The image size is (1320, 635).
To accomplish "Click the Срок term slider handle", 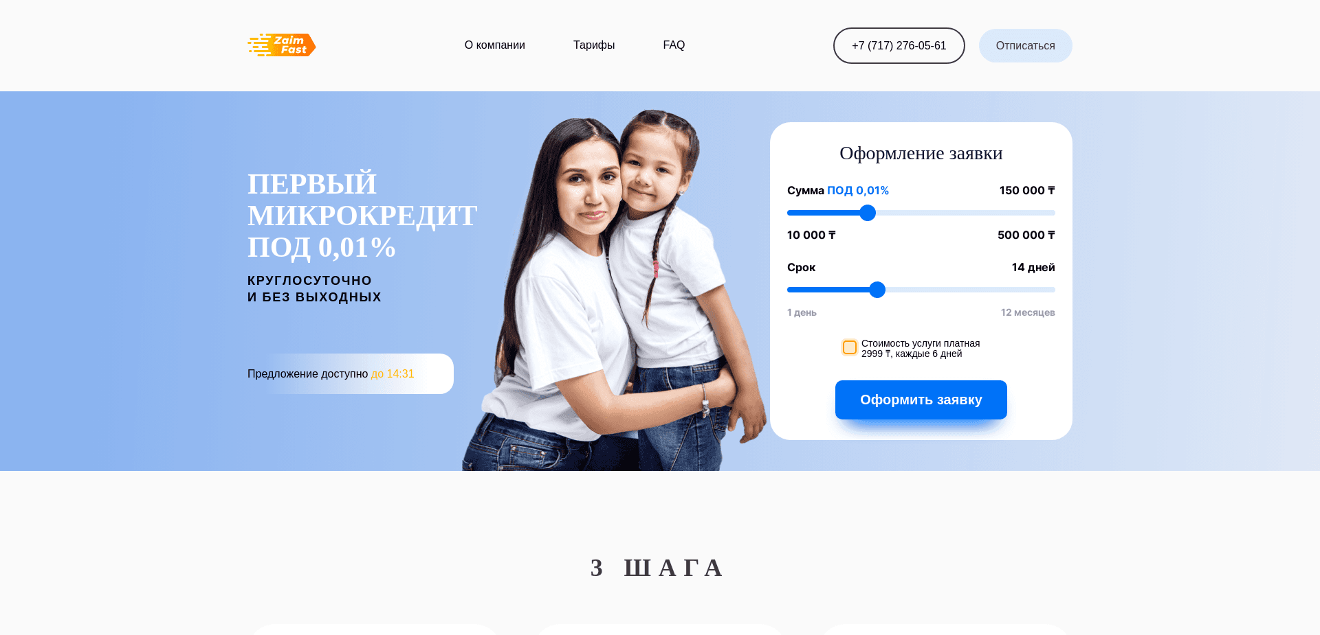I will [877, 290].
